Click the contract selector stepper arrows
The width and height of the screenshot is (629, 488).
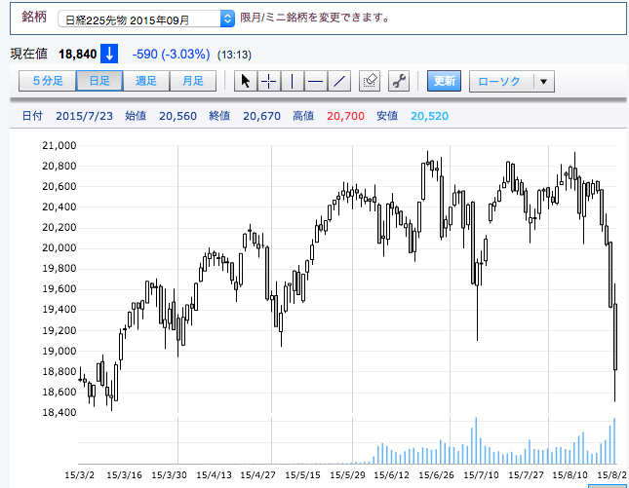pos(227,19)
